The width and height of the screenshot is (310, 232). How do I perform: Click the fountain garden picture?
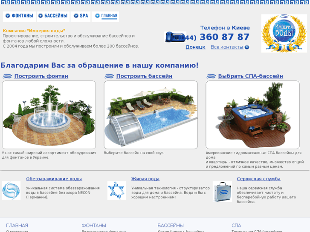coord(49,115)
